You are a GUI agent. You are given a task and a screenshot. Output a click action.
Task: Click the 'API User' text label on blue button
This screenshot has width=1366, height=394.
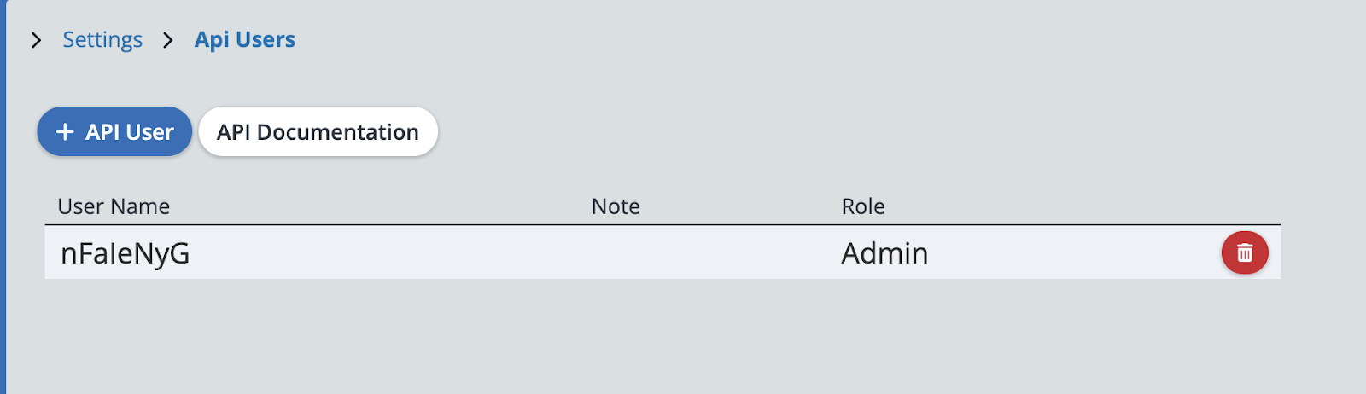tap(130, 132)
